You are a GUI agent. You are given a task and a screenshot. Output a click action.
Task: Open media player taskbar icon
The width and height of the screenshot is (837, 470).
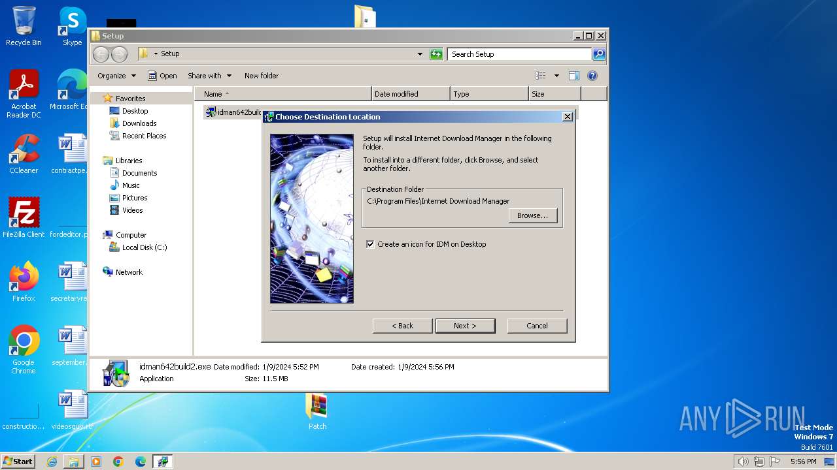pos(96,462)
